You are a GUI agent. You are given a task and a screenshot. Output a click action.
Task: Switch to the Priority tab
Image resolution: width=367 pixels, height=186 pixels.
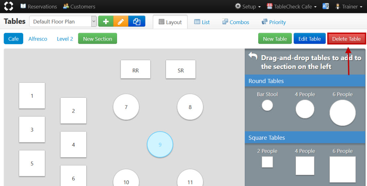274,22
